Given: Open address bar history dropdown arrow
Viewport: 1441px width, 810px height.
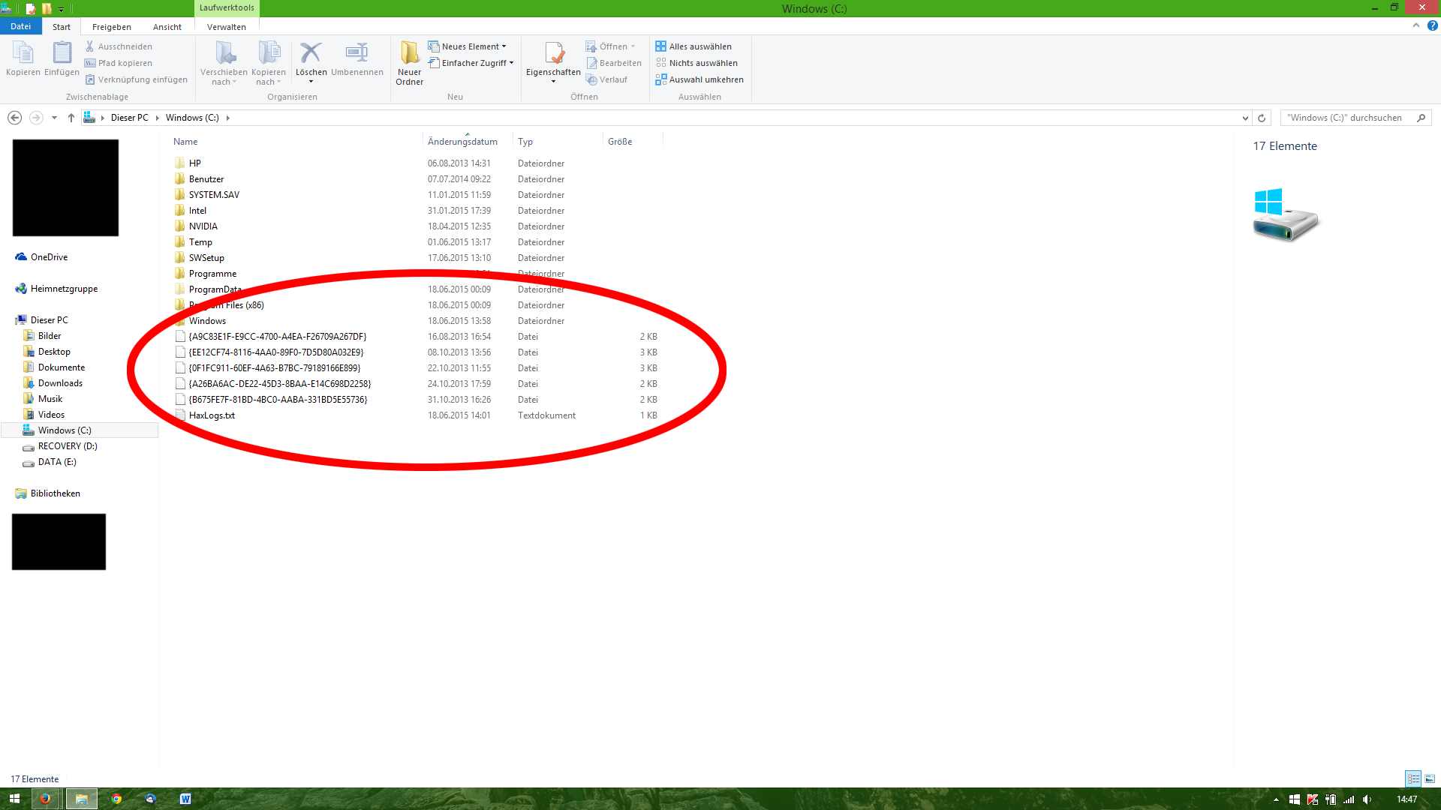Looking at the screenshot, I should tap(1245, 118).
